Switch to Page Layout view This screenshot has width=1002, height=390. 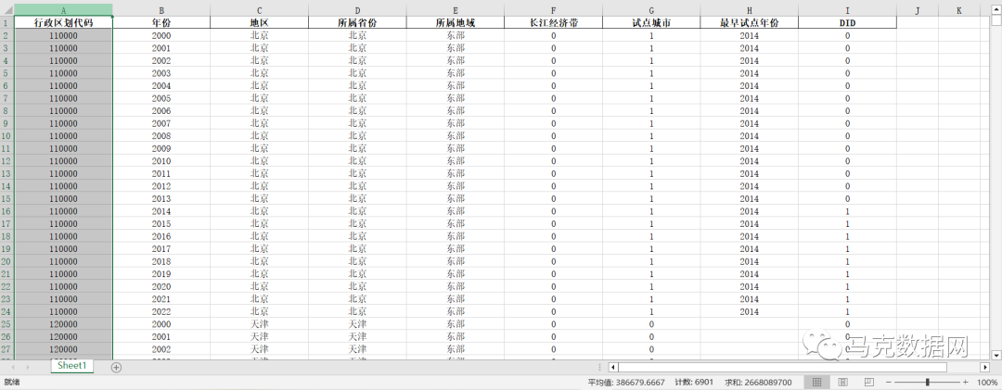click(x=843, y=382)
